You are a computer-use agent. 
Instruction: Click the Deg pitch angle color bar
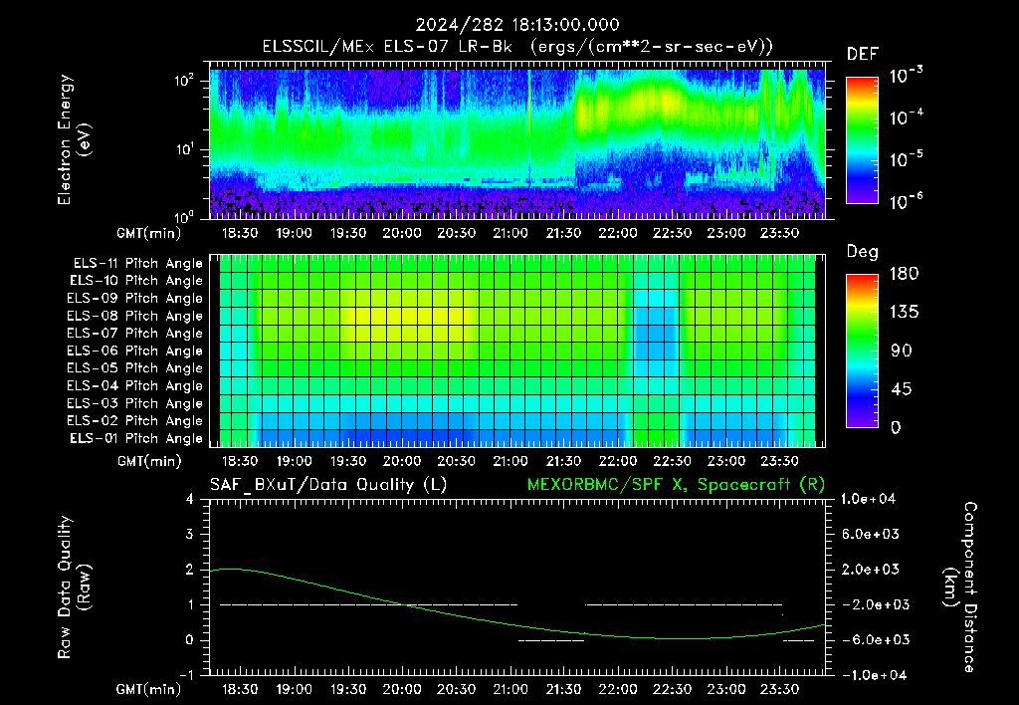coord(862,351)
